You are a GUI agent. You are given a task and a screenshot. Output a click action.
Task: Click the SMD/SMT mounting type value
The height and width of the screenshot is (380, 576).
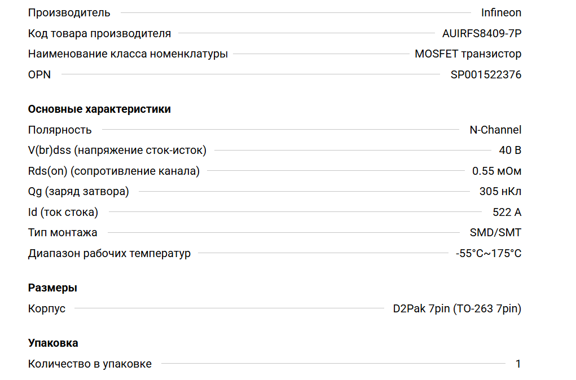495,232
